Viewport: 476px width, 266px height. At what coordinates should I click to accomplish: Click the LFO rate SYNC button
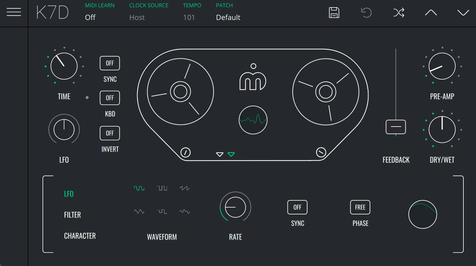[297, 207]
